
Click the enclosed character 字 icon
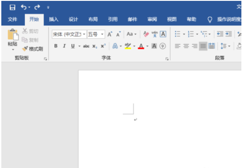coord(163,46)
